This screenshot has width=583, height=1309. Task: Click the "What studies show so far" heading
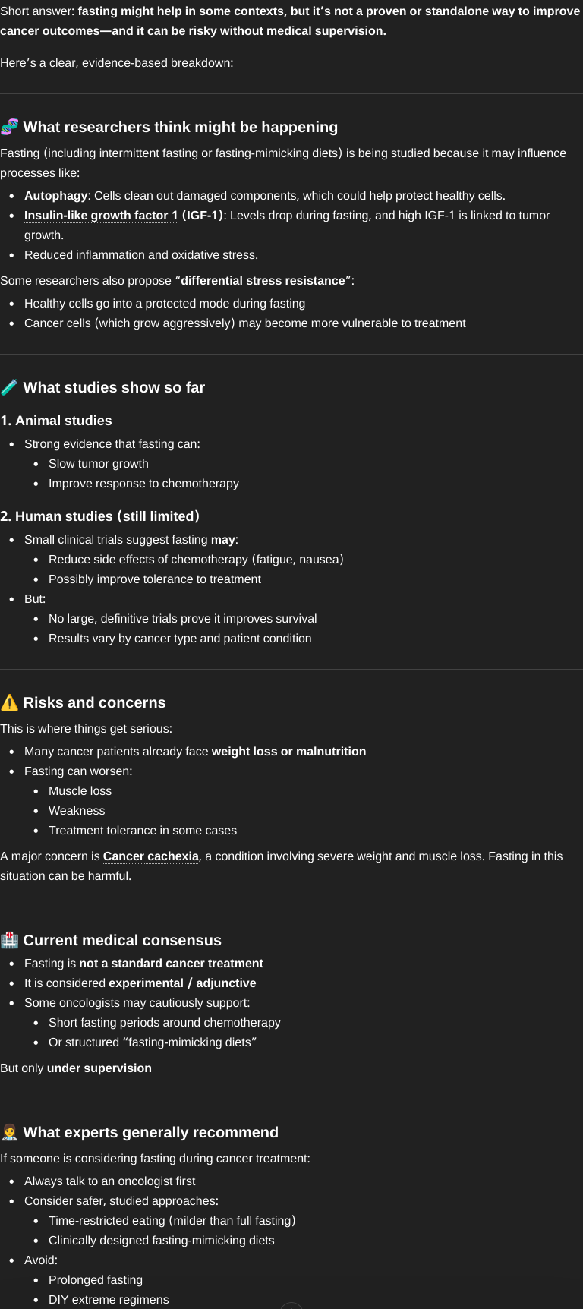pos(114,387)
